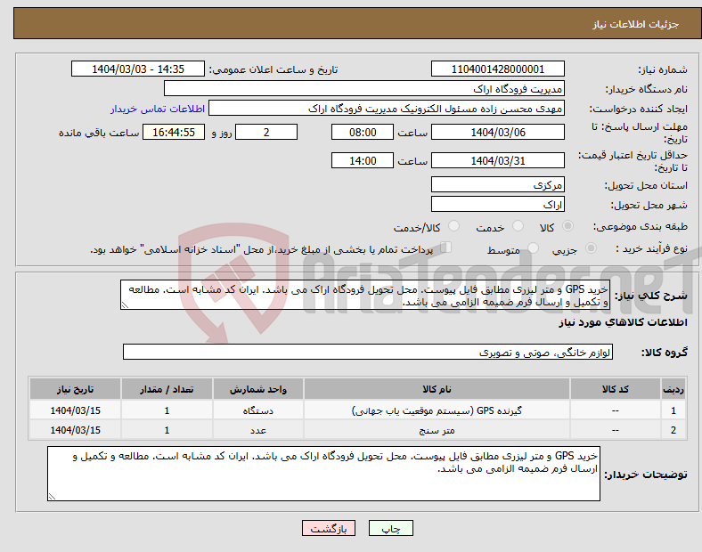Click the تعداد / مقدار column header
Screen dimensions: 702x552
[167, 389]
